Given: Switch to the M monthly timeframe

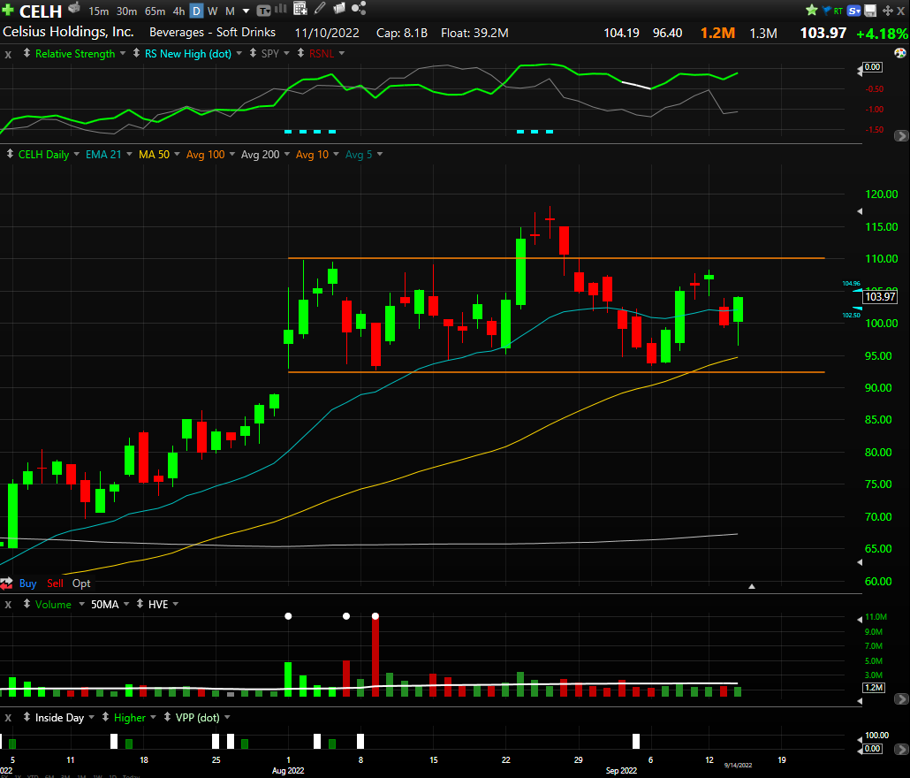Looking at the screenshot, I should pyautogui.click(x=230, y=11).
